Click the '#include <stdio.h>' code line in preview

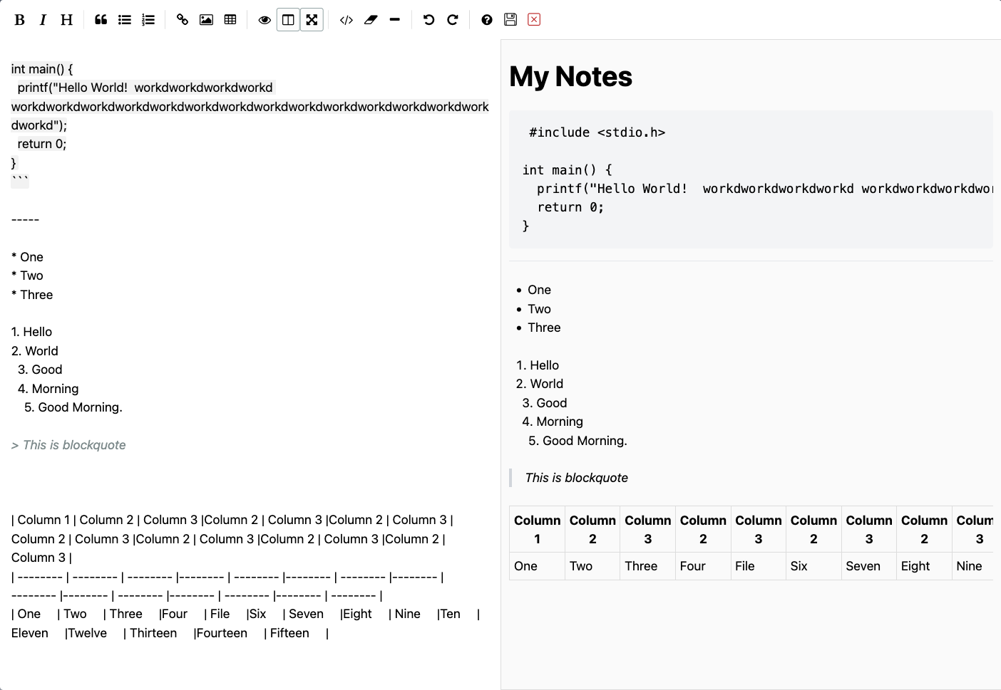[x=597, y=132]
